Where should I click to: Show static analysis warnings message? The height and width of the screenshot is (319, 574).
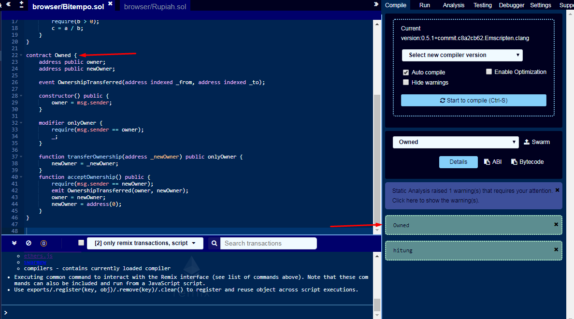pyautogui.click(x=472, y=196)
